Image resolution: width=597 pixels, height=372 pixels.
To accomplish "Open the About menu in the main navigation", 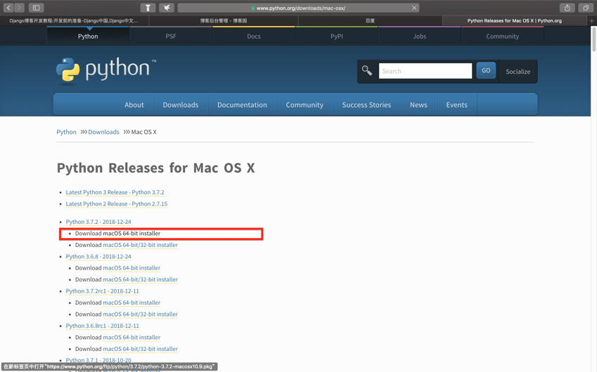I will tap(134, 105).
